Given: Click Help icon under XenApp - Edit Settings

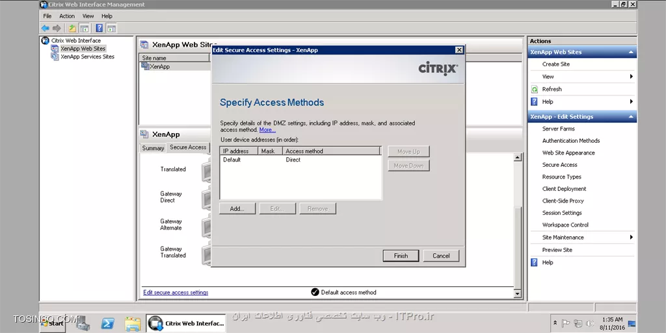Looking at the screenshot, I should [535, 263].
